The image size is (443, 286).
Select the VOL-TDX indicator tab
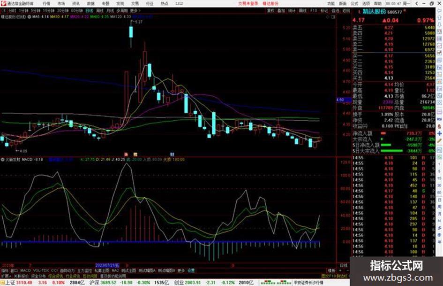[41, 271]
